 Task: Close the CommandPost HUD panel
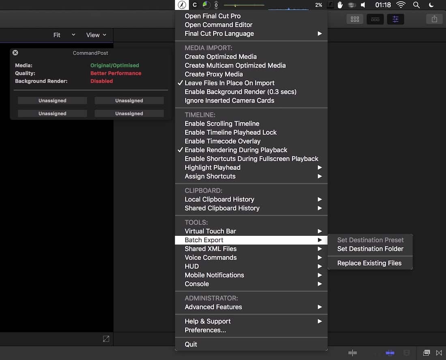[x=15, y=53]
